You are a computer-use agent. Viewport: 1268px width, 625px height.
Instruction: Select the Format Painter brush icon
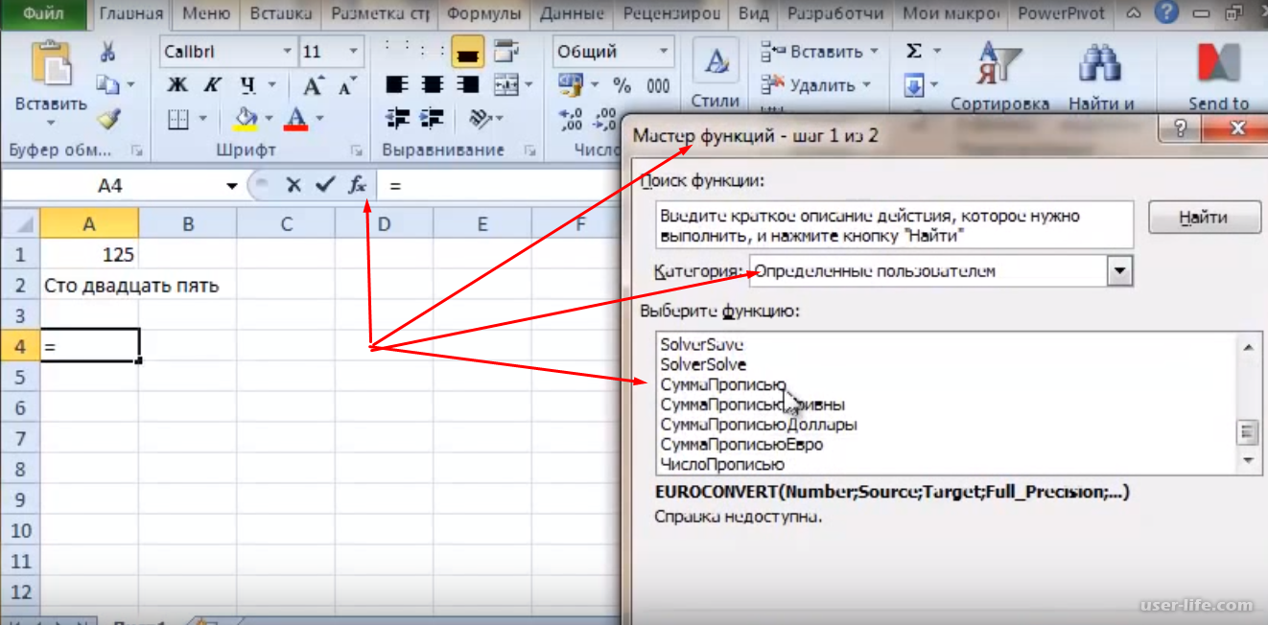108,119
